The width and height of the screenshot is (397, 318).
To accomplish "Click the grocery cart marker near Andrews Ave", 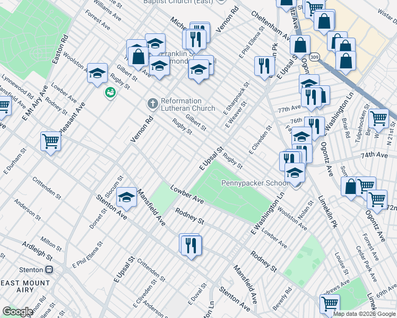I will coord(330,305).
